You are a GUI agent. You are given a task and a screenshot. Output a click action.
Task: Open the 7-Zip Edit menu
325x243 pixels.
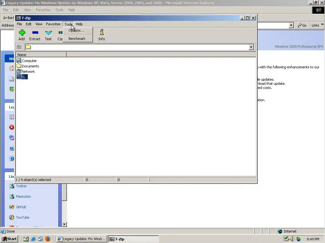[29, 24]
